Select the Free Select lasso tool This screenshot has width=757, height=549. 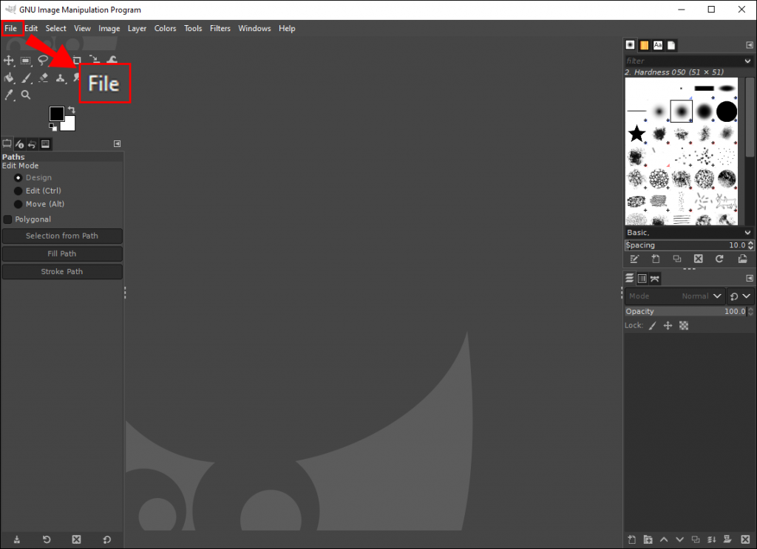click(x=43, y=60)
